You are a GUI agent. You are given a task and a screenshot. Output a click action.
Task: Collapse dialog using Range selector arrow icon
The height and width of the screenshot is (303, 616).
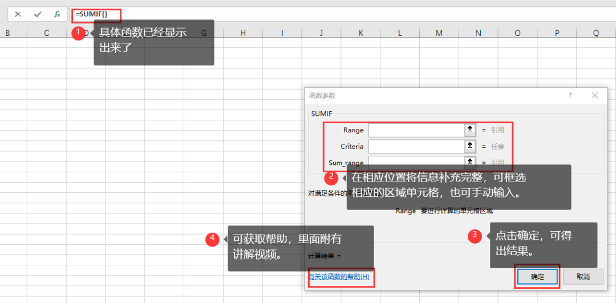coord(470,130)
